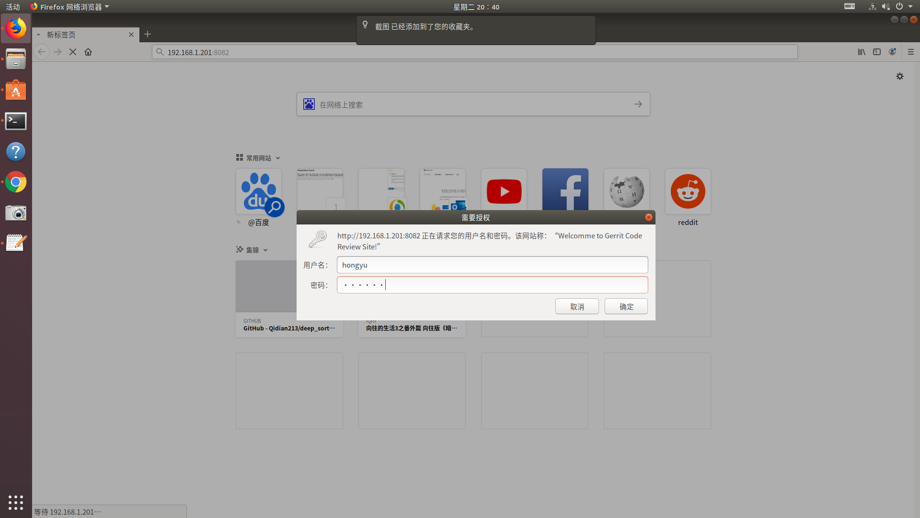Click the 取消 button
Viewport: 920px width, 518px height.
click(x=577, y=306)
